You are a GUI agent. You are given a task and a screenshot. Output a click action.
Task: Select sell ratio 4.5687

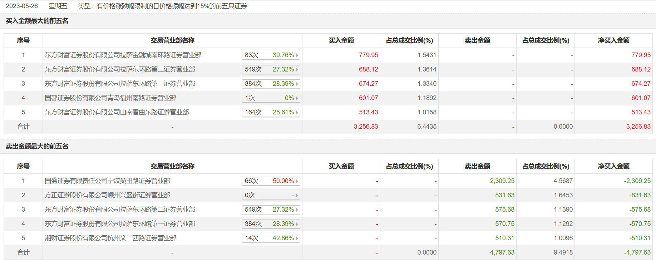pos(563,181)
